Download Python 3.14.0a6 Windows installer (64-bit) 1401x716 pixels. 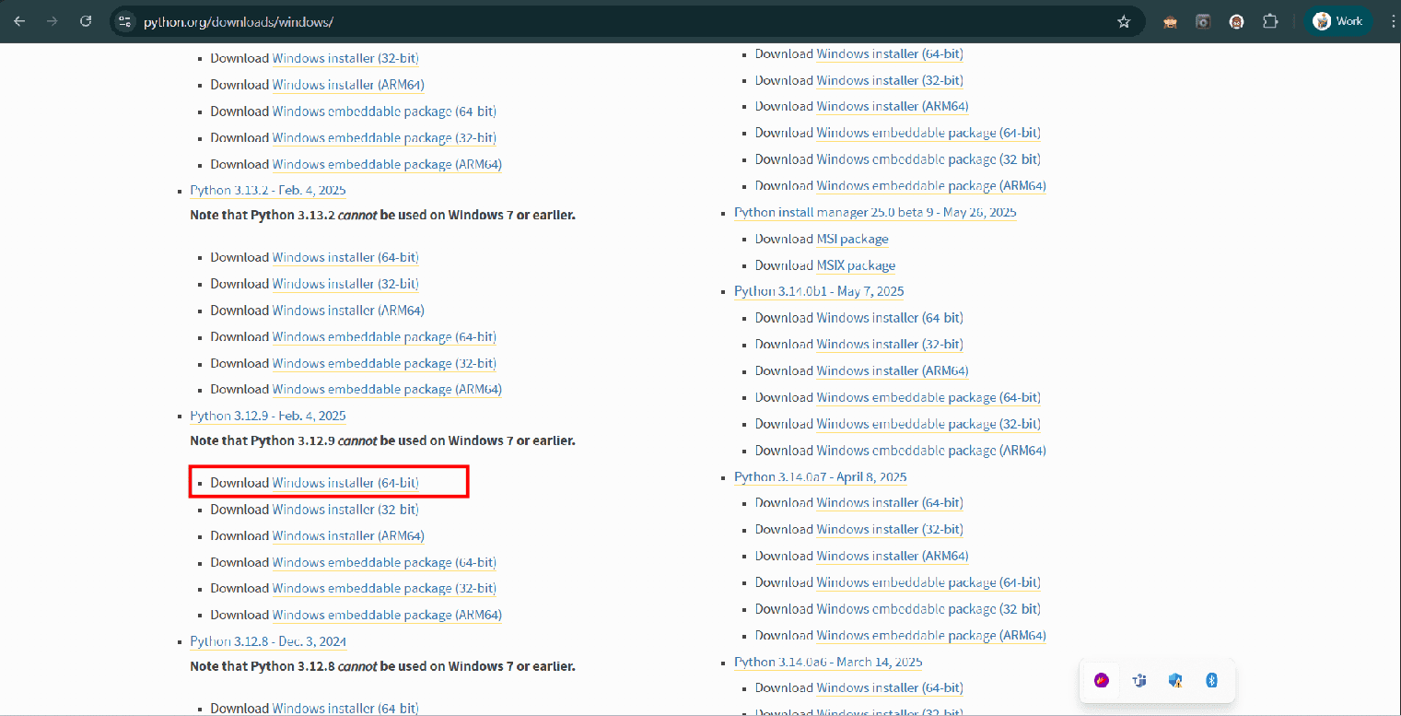tap(890, 688)
